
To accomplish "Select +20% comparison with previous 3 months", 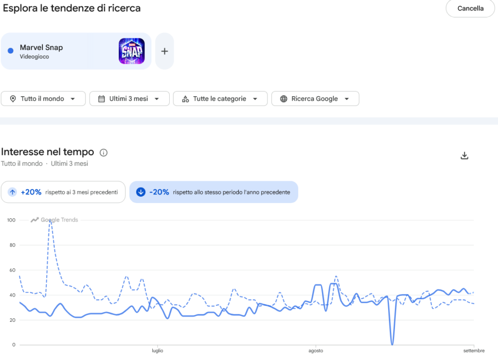I will click(x=63, y=192).
